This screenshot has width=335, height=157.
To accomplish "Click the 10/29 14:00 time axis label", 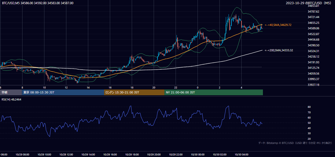I will [x=88, y=155].
